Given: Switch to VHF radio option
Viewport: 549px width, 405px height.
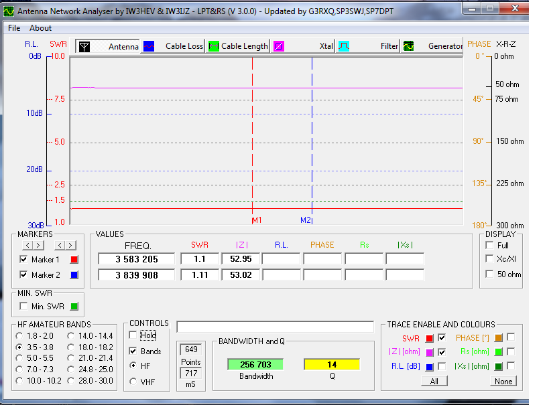Looking at the screenshot, I should click(x=133, y=382).
